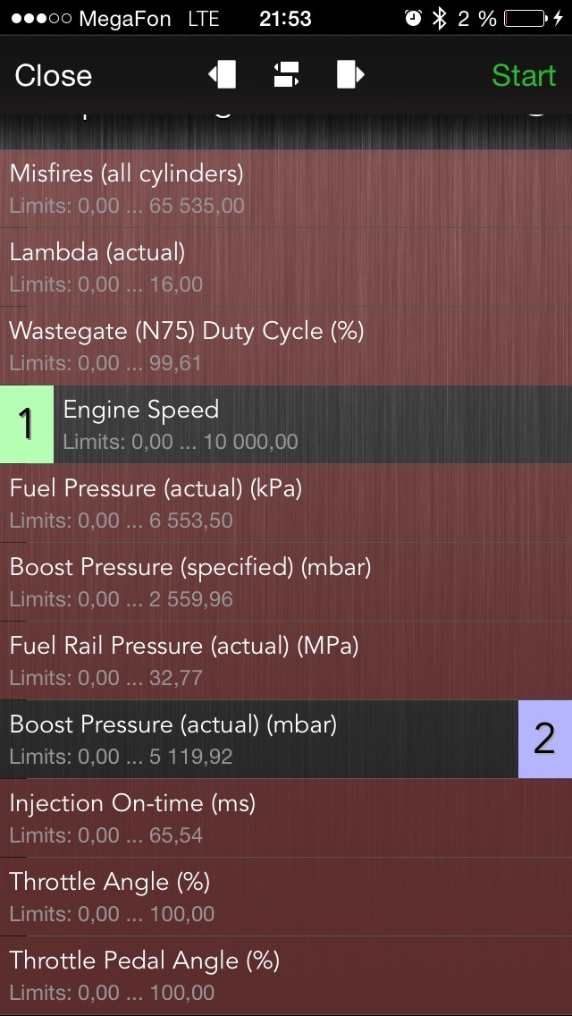The height and width of the screenshot is (1016, 572).
Task: Tap the alarm clock status icon
Action: (413, 18)
